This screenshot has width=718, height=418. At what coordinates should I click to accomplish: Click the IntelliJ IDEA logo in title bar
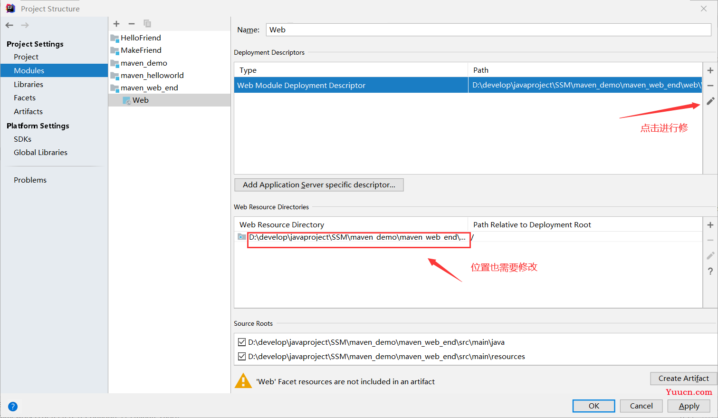[10, 9]
